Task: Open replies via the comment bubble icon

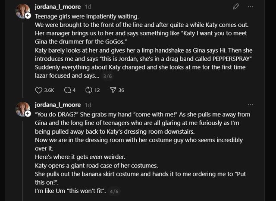Action: click(x=67, y=90)
